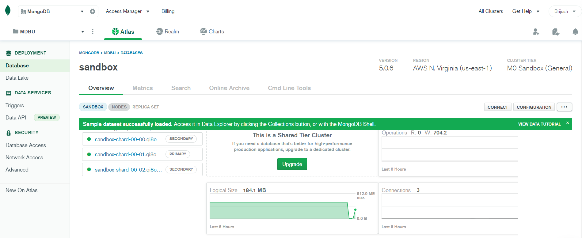
Task: Click the MongoDB leaf logo
Action: tap(8, 11)
